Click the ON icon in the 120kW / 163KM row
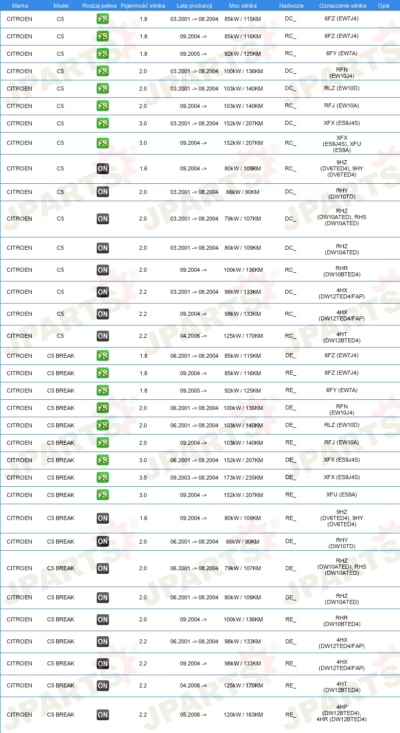Viewport: 400px width, 733px height. [102, 715]
